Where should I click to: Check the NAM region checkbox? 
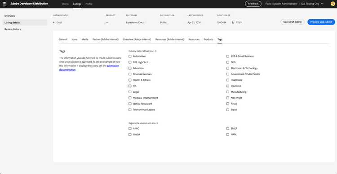tap(228, 135)
